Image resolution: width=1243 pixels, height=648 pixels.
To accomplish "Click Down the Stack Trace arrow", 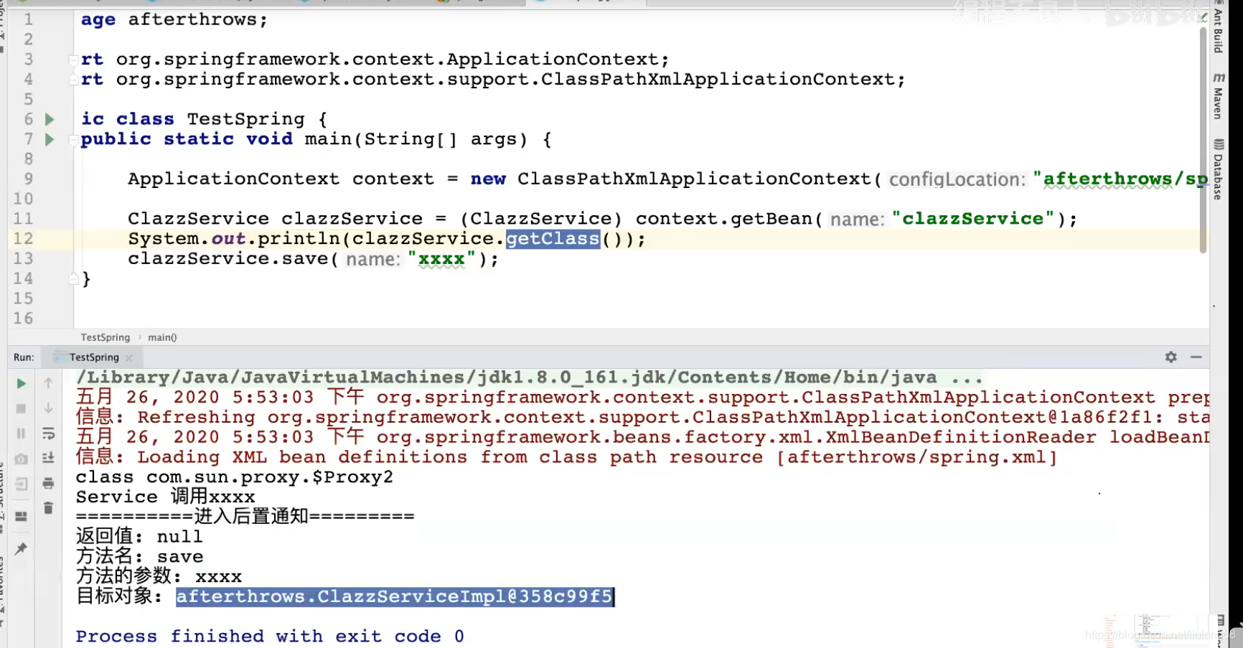I will click(x=48, y=408).
